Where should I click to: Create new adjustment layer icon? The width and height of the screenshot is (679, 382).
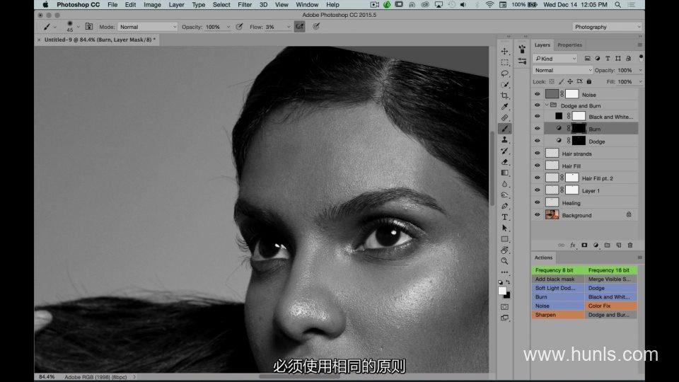click(x=596, y=245)
